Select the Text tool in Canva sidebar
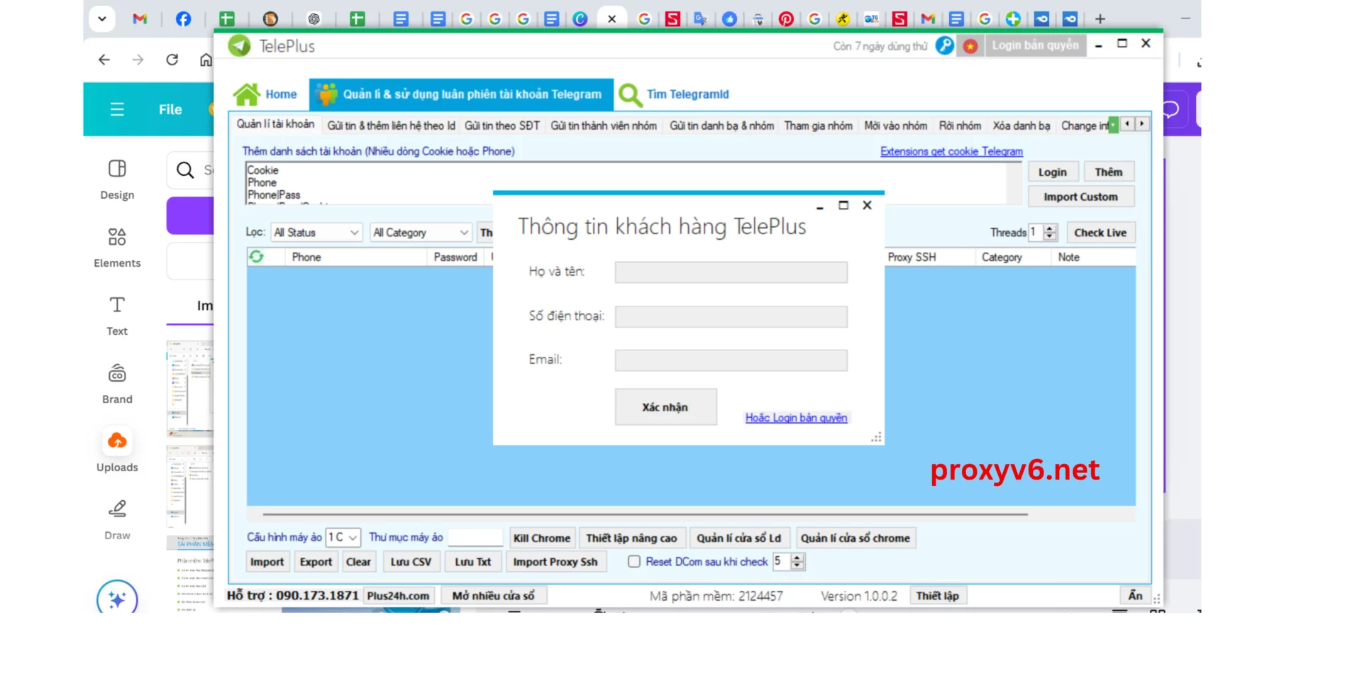1362x681 pixels. click(x=117, y=316)
